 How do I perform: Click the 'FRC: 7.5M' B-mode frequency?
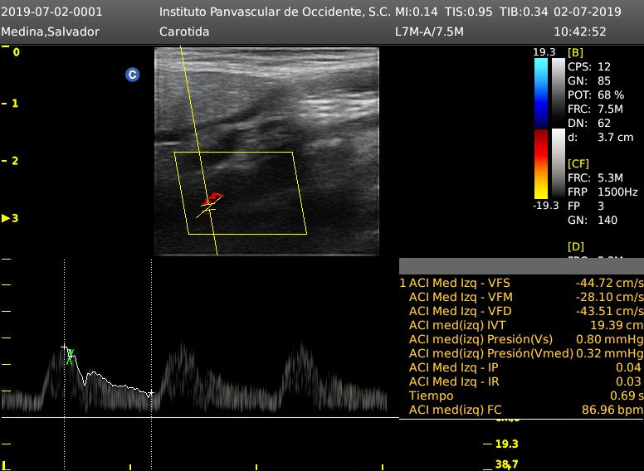(595, 109)
